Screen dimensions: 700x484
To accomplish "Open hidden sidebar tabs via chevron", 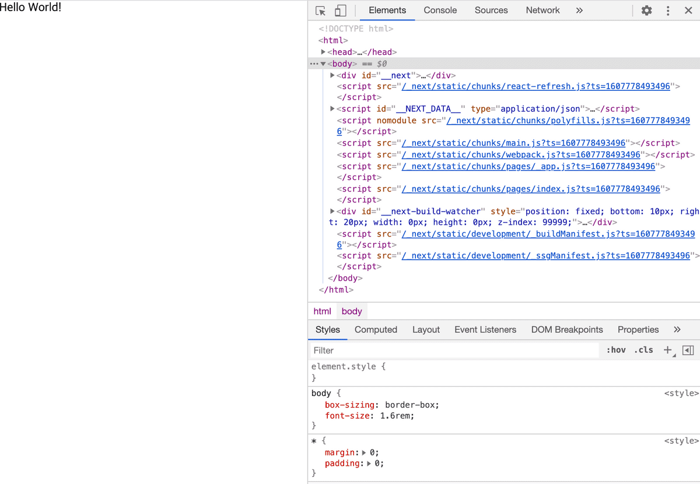I will pos(677,329).
